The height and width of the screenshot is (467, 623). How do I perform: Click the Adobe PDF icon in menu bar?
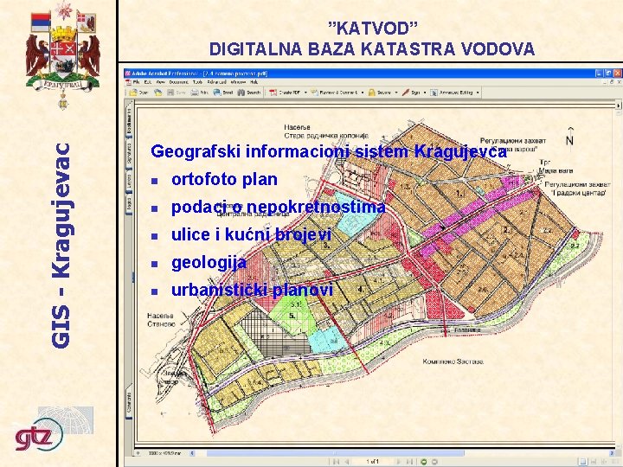(128, 82)
